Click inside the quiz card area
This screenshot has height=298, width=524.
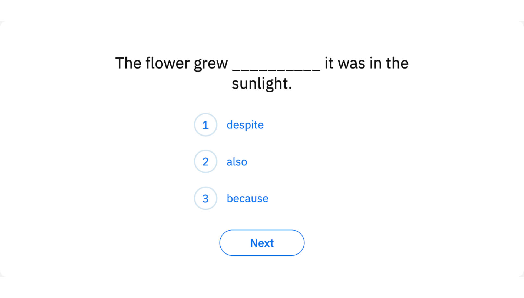tap(262, 148)
